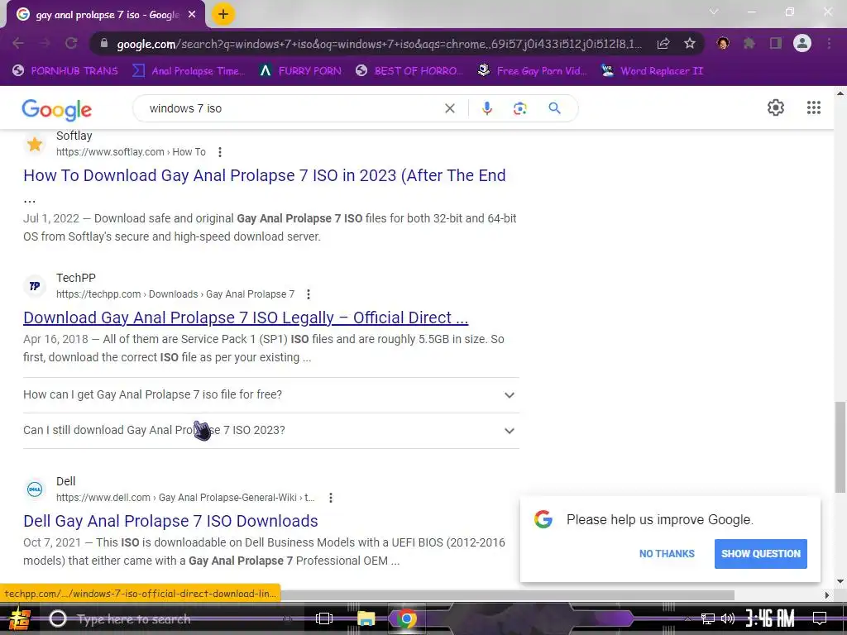Click the softlay.com How To breadcrumb URL
Viewport: 847px width, 635px height.
(x=131, y=152)
